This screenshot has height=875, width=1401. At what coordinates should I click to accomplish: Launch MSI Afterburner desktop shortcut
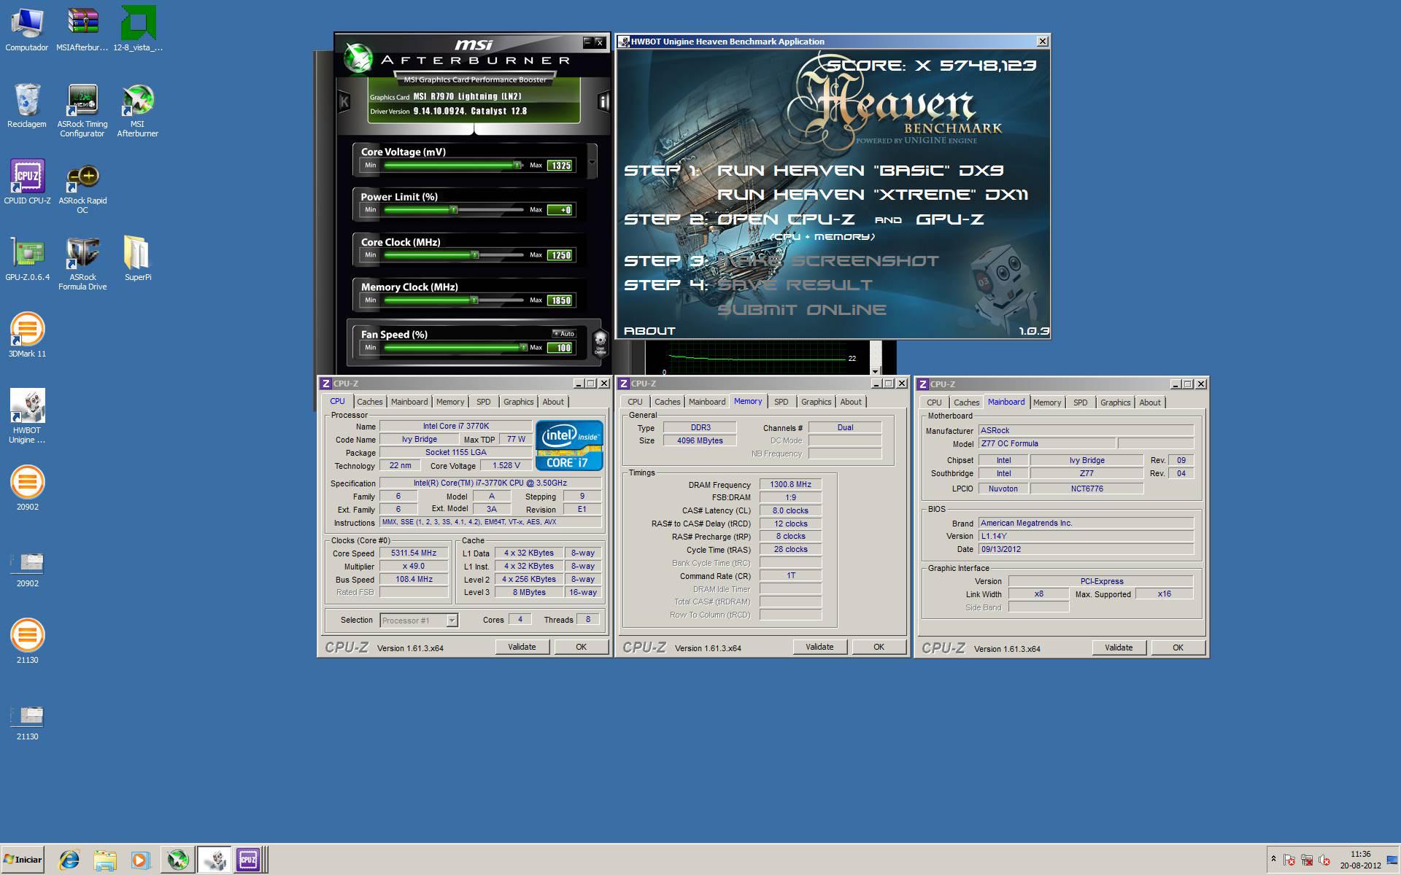coord(138,110)
